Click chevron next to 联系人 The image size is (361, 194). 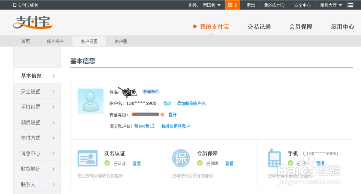click(53, 184)
